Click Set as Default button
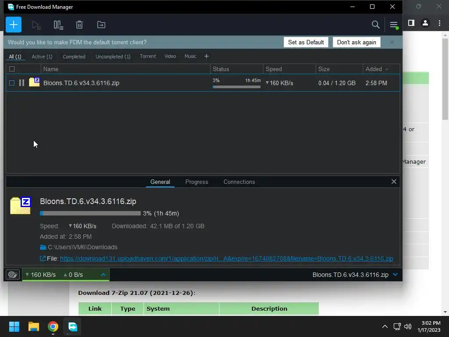 click(x=306, y=42)
